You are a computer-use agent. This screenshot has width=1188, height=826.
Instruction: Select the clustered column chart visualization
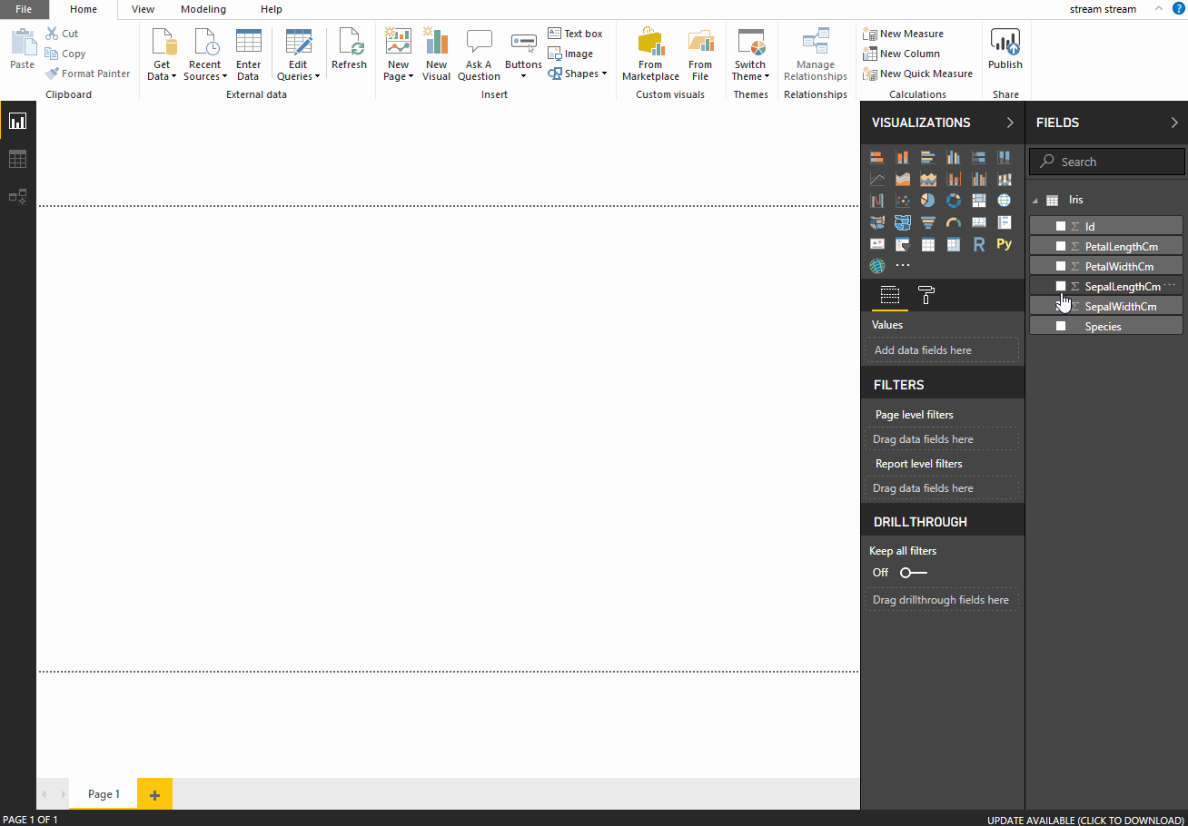[x=953, y=157]
